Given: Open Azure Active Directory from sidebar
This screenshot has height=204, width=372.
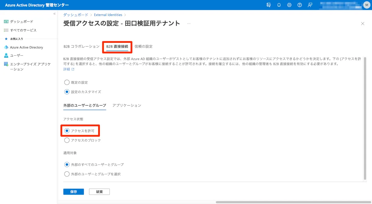Looking at the screenshot, I should 26,48.
